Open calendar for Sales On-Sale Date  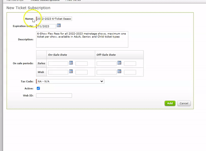tap(71, 63)
